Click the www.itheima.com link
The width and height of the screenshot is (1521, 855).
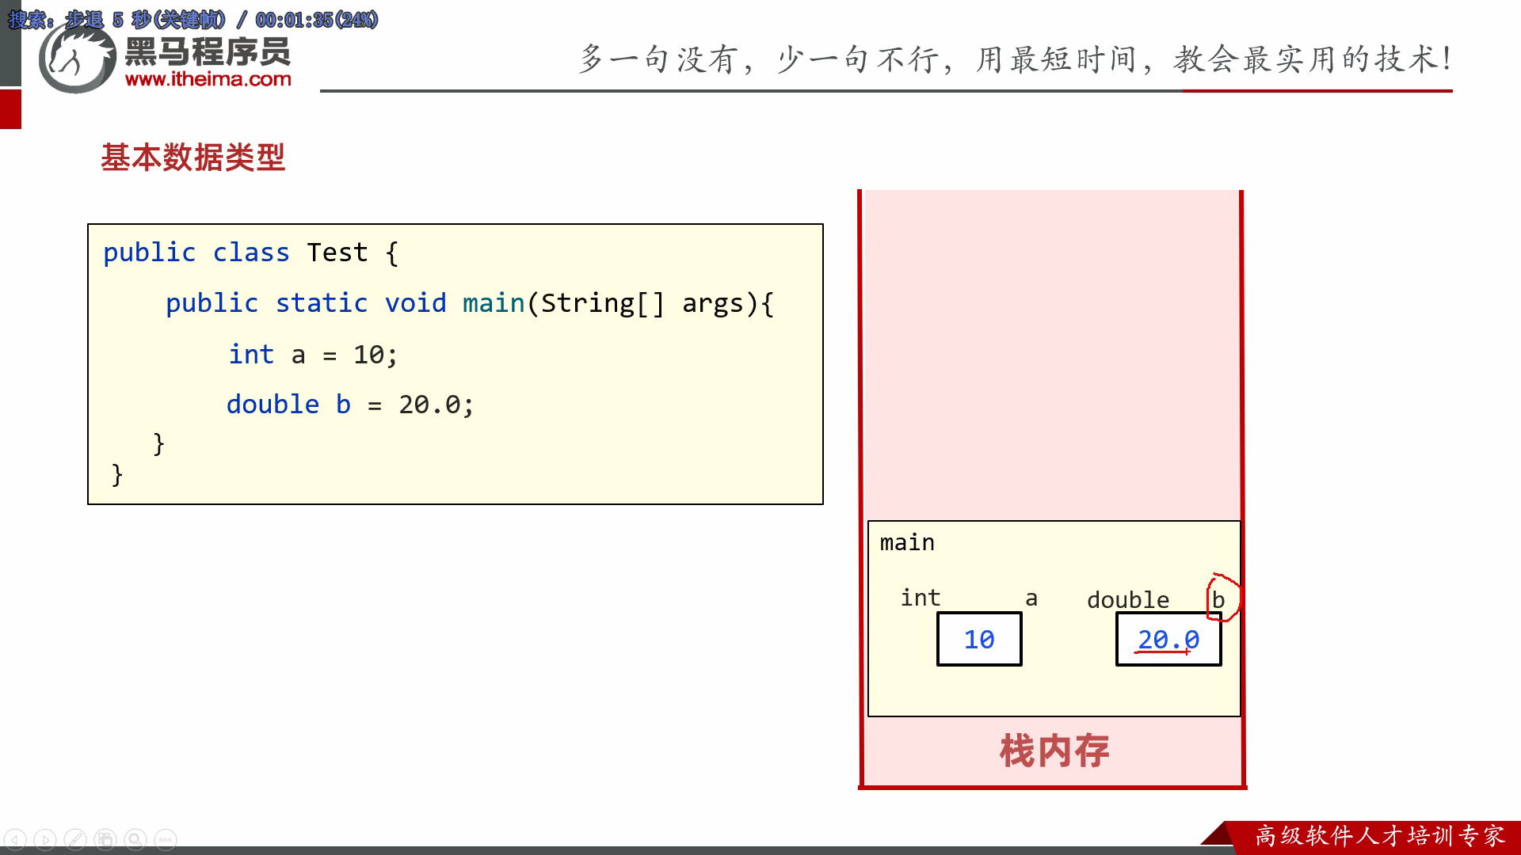[x=208, y=79]
